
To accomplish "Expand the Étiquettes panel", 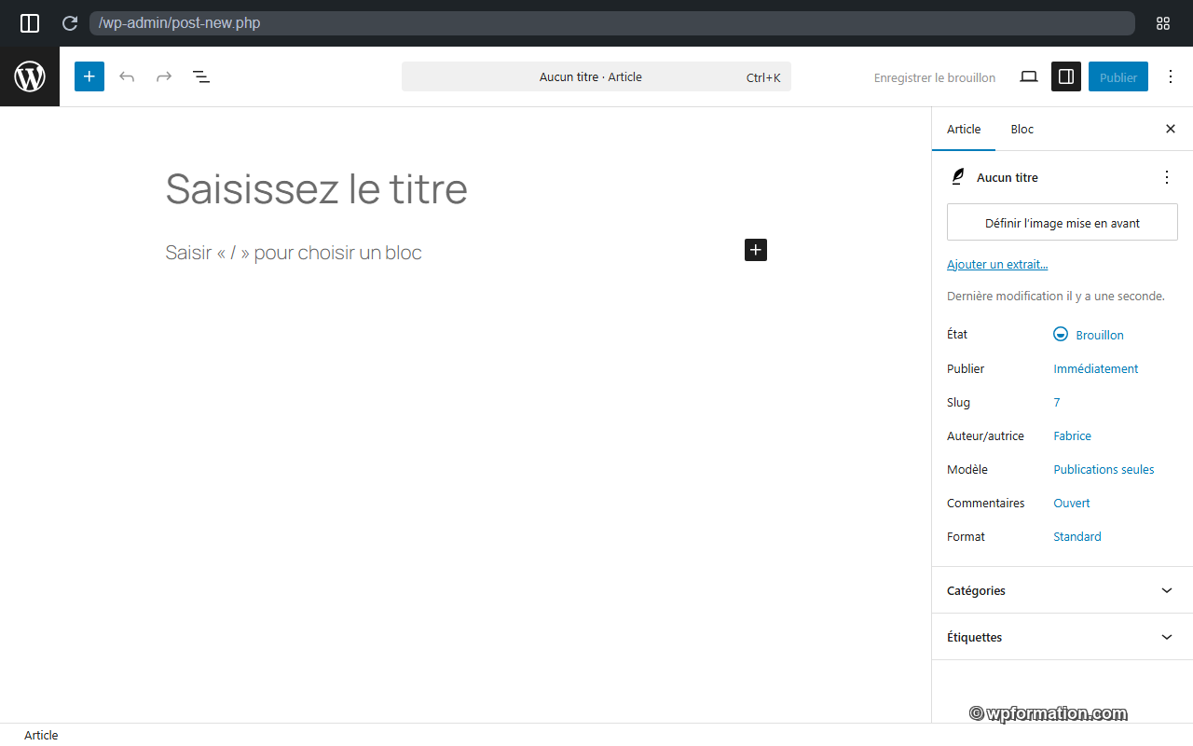I will pyautogui.click(x=1063, y=637).
